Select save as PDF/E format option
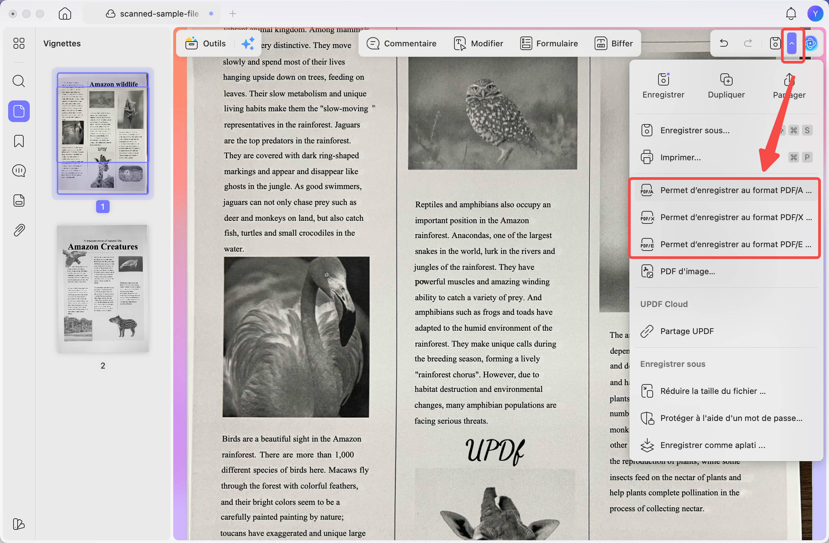Viewport: 829px width, 543px height. click(x=726, y=245)
